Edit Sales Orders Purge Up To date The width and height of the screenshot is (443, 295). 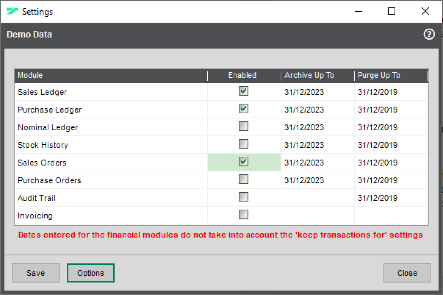point(391,163)
